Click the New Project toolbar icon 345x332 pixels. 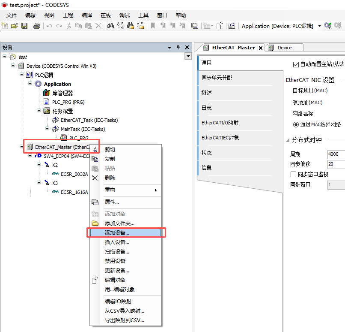click(x=5, y=26)
